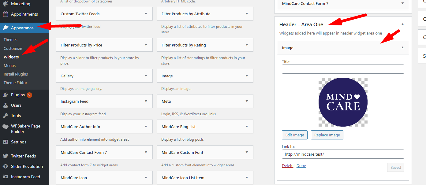Focus the Title input field
The image size is (426, 185).
pos(343,69)
